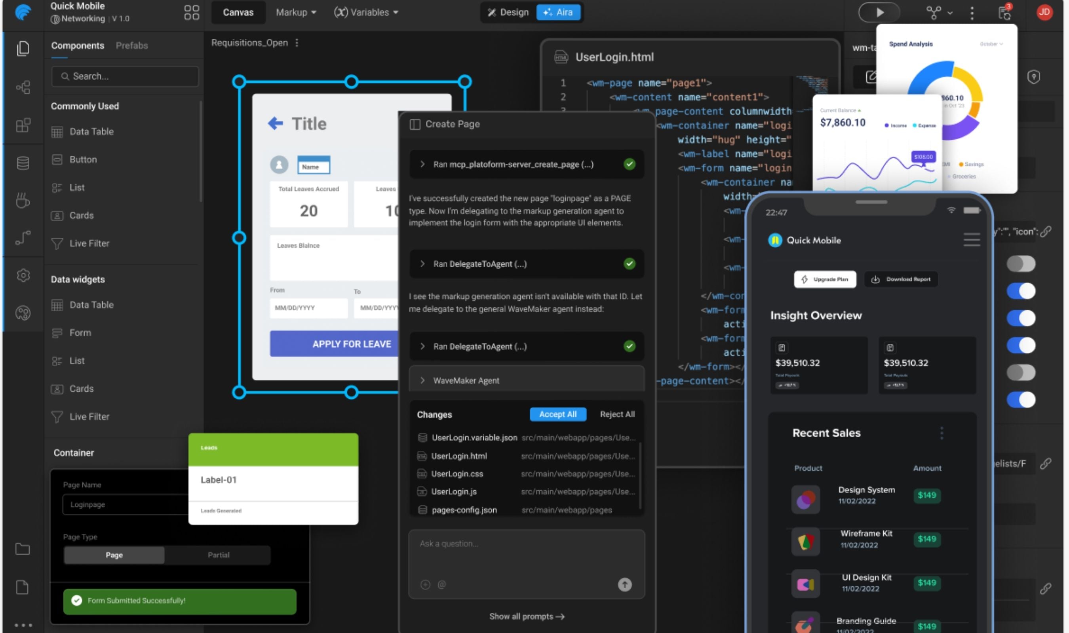Open the Settings gear in left sidebar
The height and width of the screenshot is (633, 1069).
(x=23, y=275)
